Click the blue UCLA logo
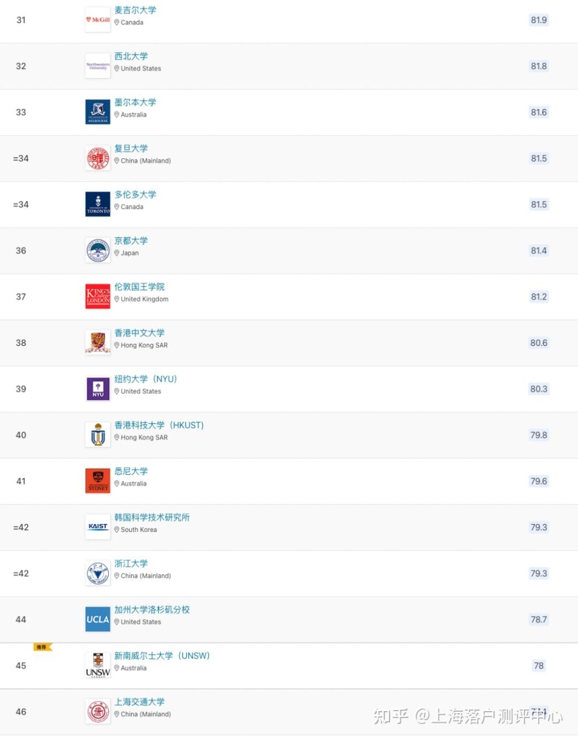 click(x=98, y=619)
